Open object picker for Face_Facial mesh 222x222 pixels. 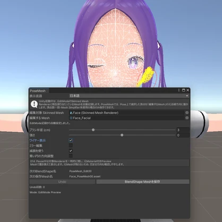click(187, 118)
